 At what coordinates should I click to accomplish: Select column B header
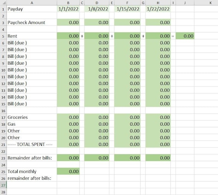click(68, 3)
